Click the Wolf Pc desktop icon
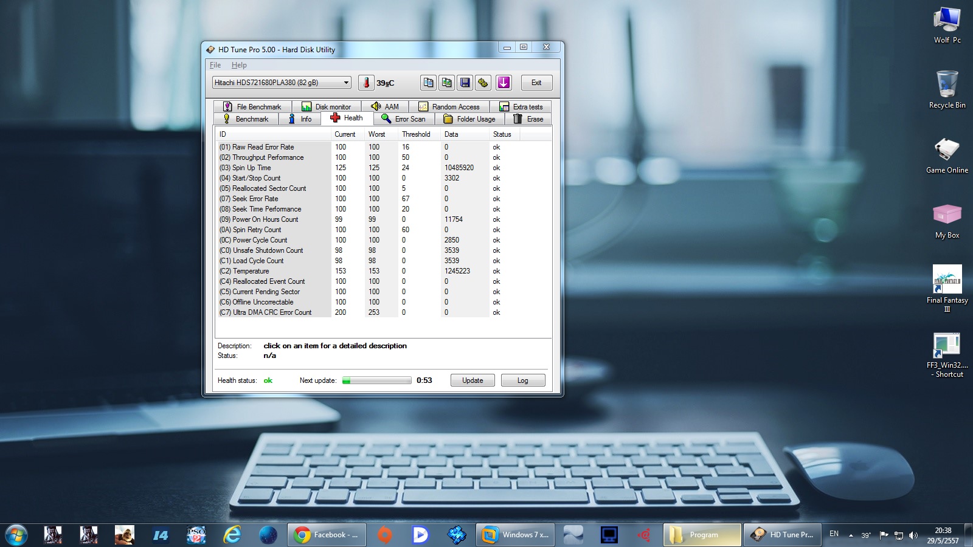The height and width of the screenshot is (547, 973). (x=947, y=26)
